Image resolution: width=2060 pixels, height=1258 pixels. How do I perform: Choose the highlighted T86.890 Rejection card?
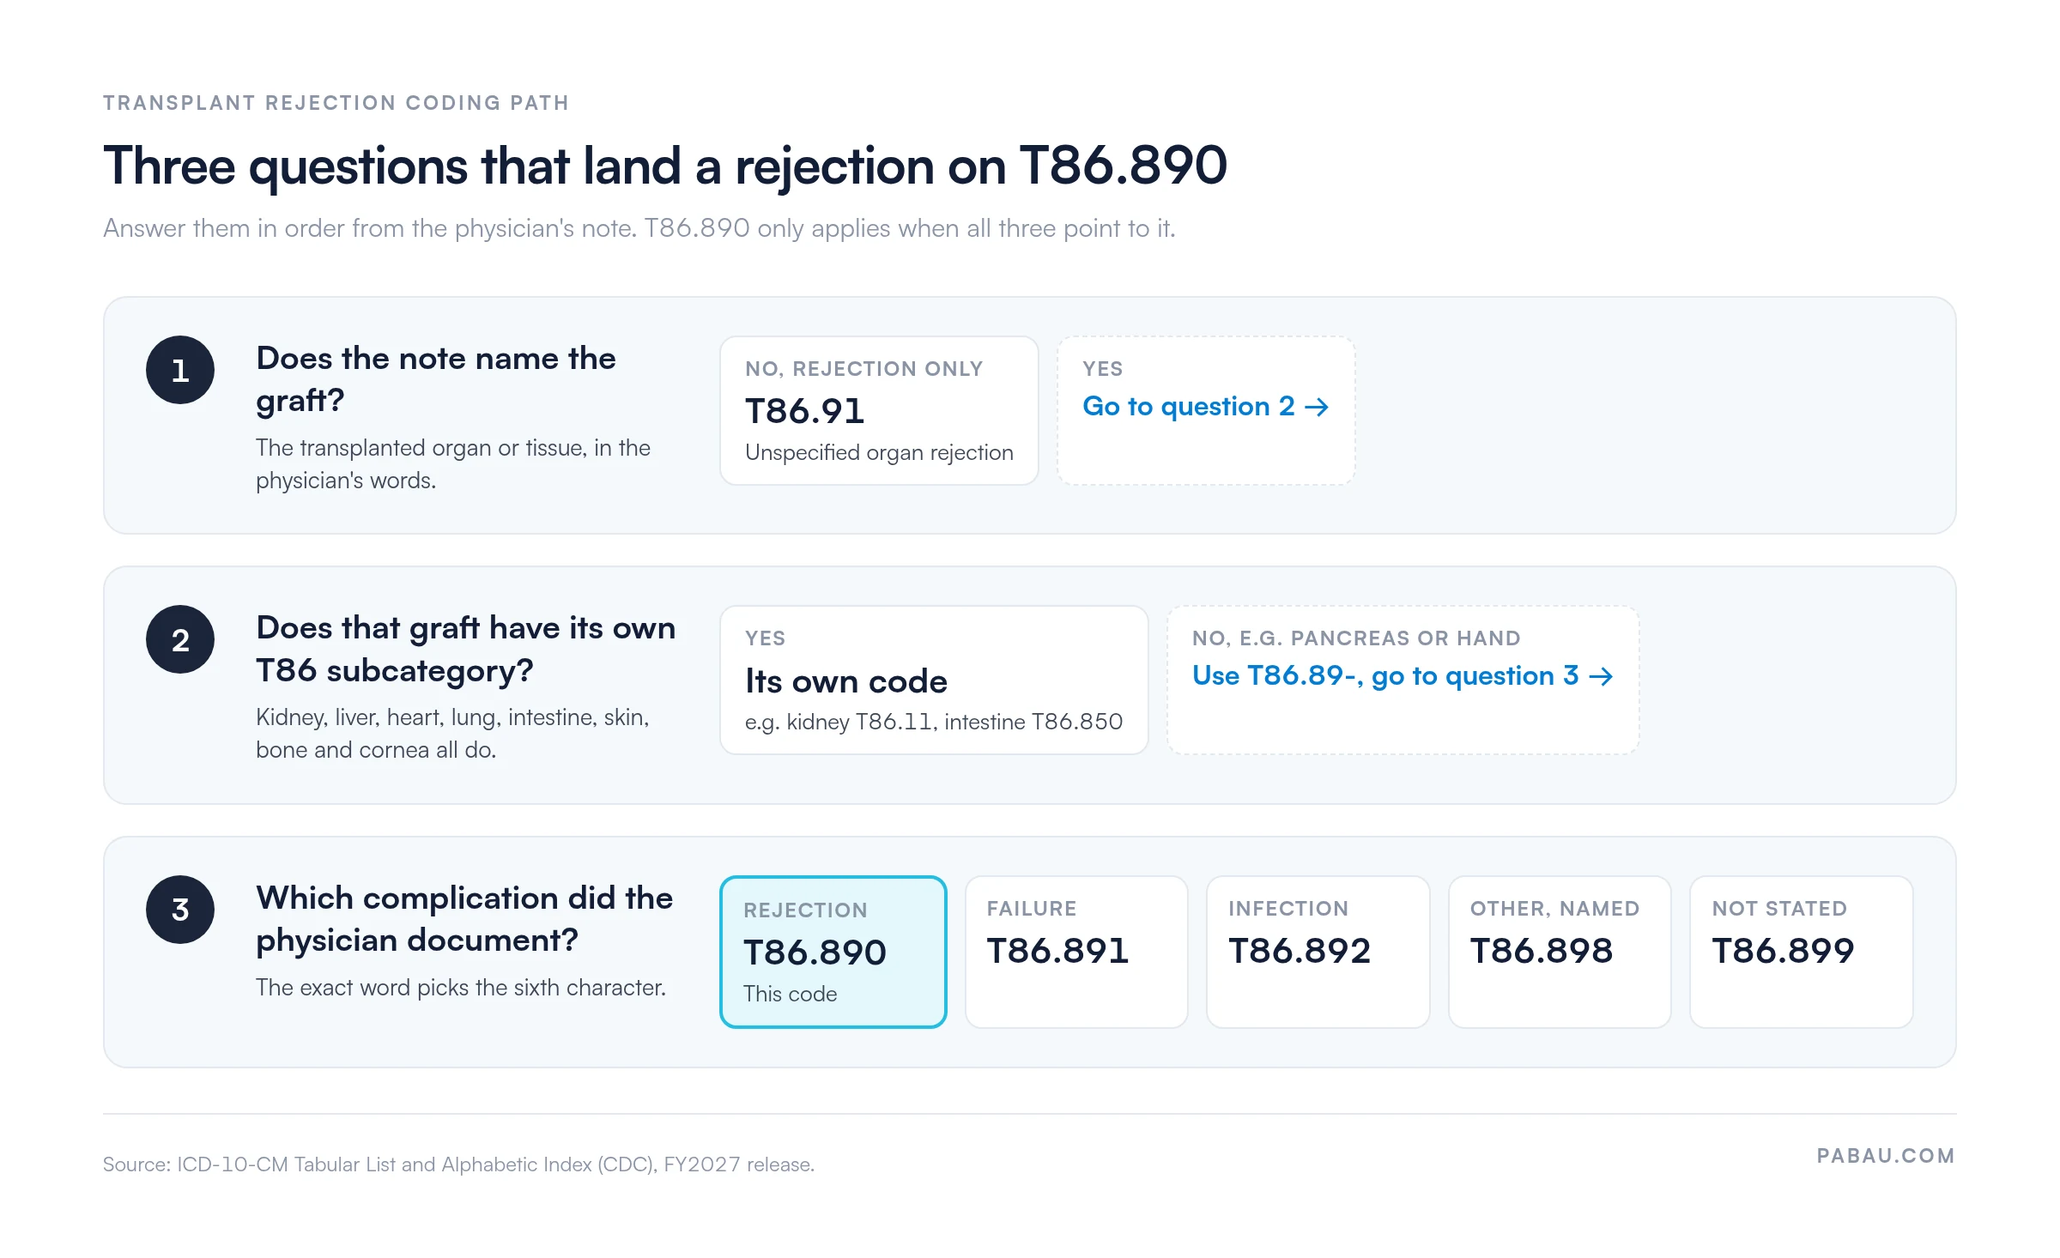pyautogui.click(x=833, y=952)
